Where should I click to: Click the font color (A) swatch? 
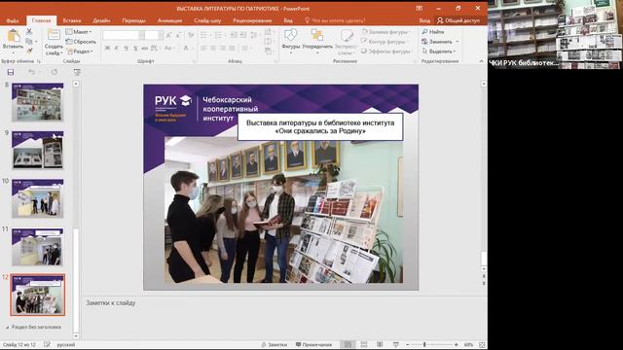click(186, 48)
